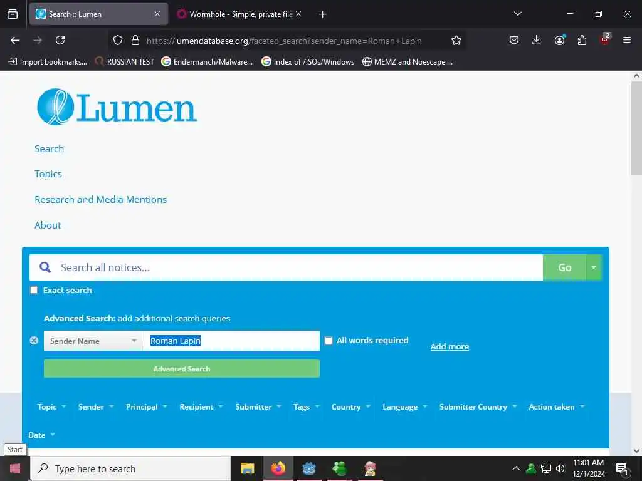Open a new tab with the plus icon

[x=322, y=14]
